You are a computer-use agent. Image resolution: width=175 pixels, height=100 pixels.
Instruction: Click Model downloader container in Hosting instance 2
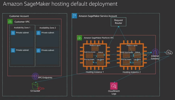point(126,56)
